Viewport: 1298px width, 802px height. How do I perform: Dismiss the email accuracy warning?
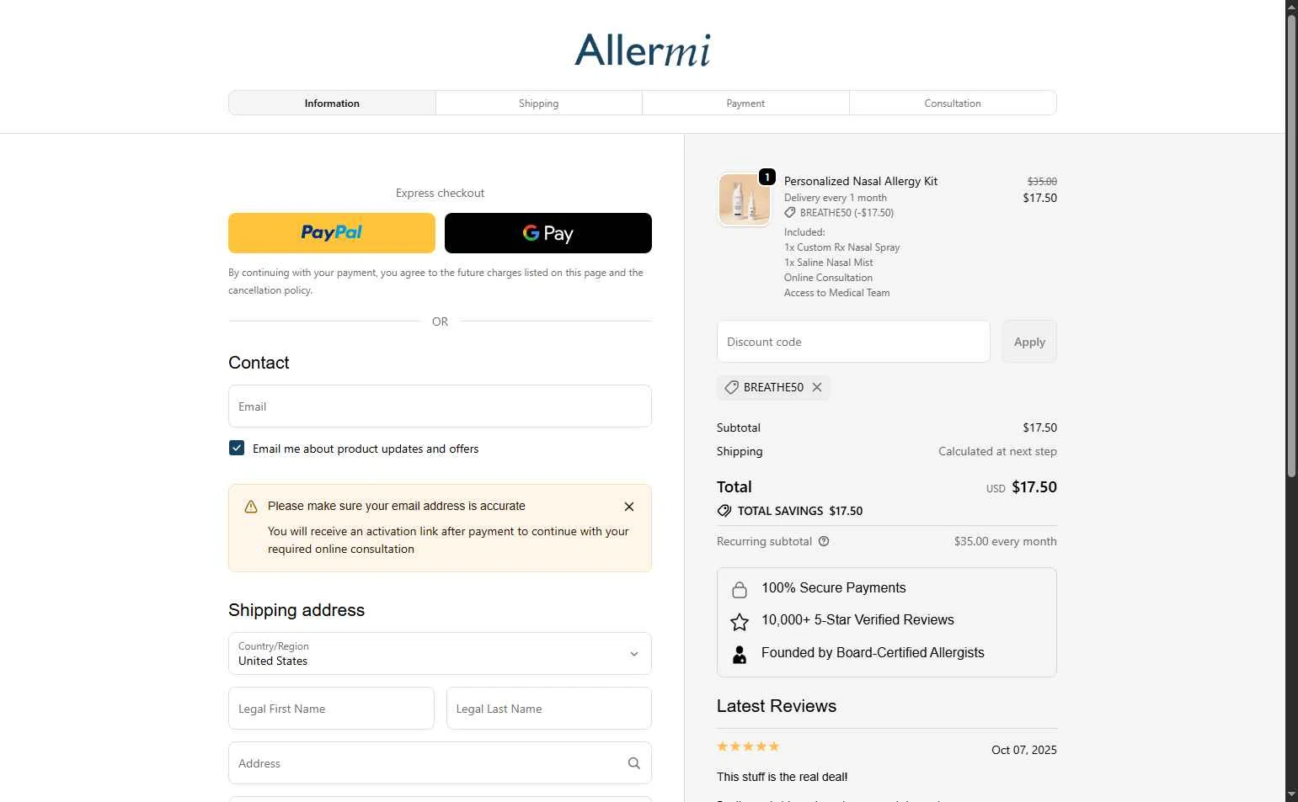(629, 507)
